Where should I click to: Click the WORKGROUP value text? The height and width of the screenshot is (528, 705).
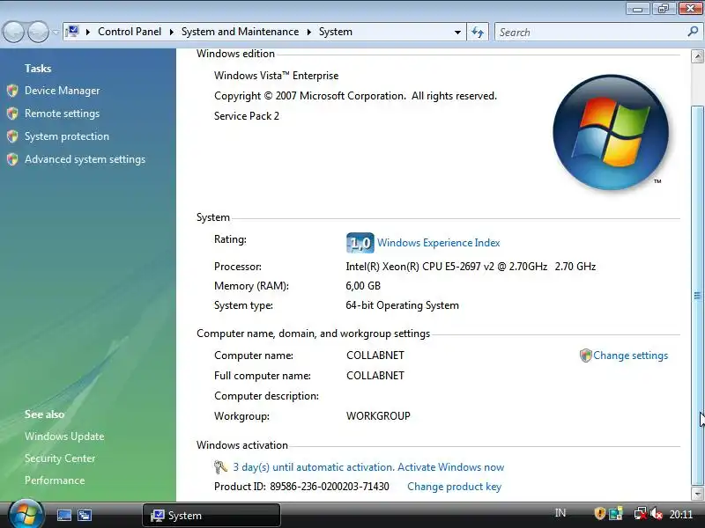(x=378, y=416)
